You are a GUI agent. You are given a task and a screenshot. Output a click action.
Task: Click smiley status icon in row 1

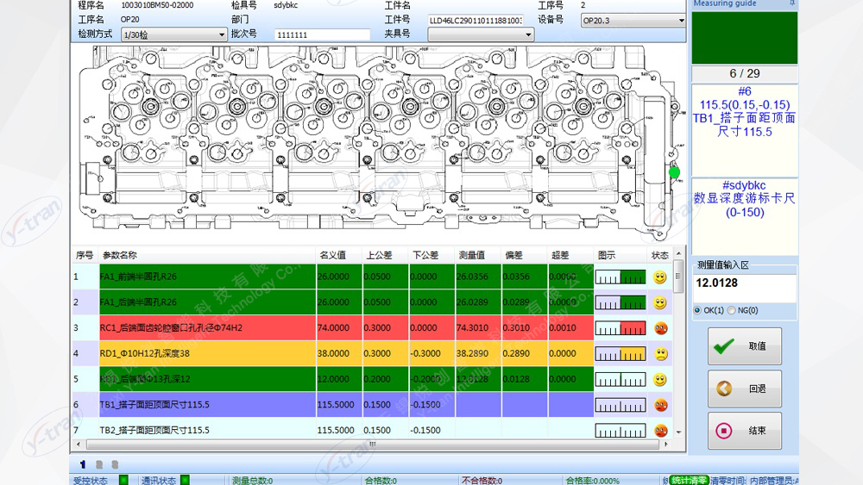(x=660, y=277)
